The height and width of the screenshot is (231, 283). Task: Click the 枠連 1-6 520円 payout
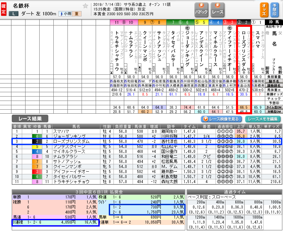point(141,197)
